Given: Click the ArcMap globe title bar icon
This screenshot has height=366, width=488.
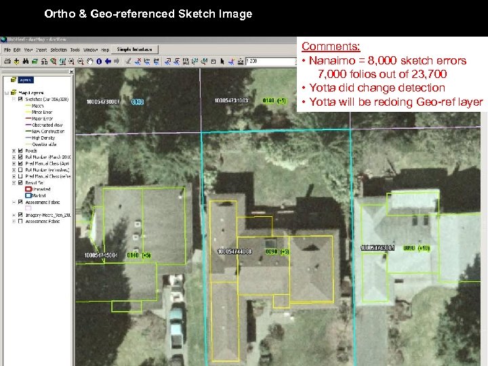Looking at the screenshot, I should point(3,39).
